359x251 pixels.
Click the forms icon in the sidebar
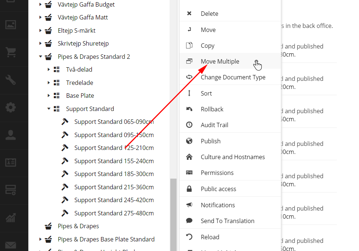11,190
